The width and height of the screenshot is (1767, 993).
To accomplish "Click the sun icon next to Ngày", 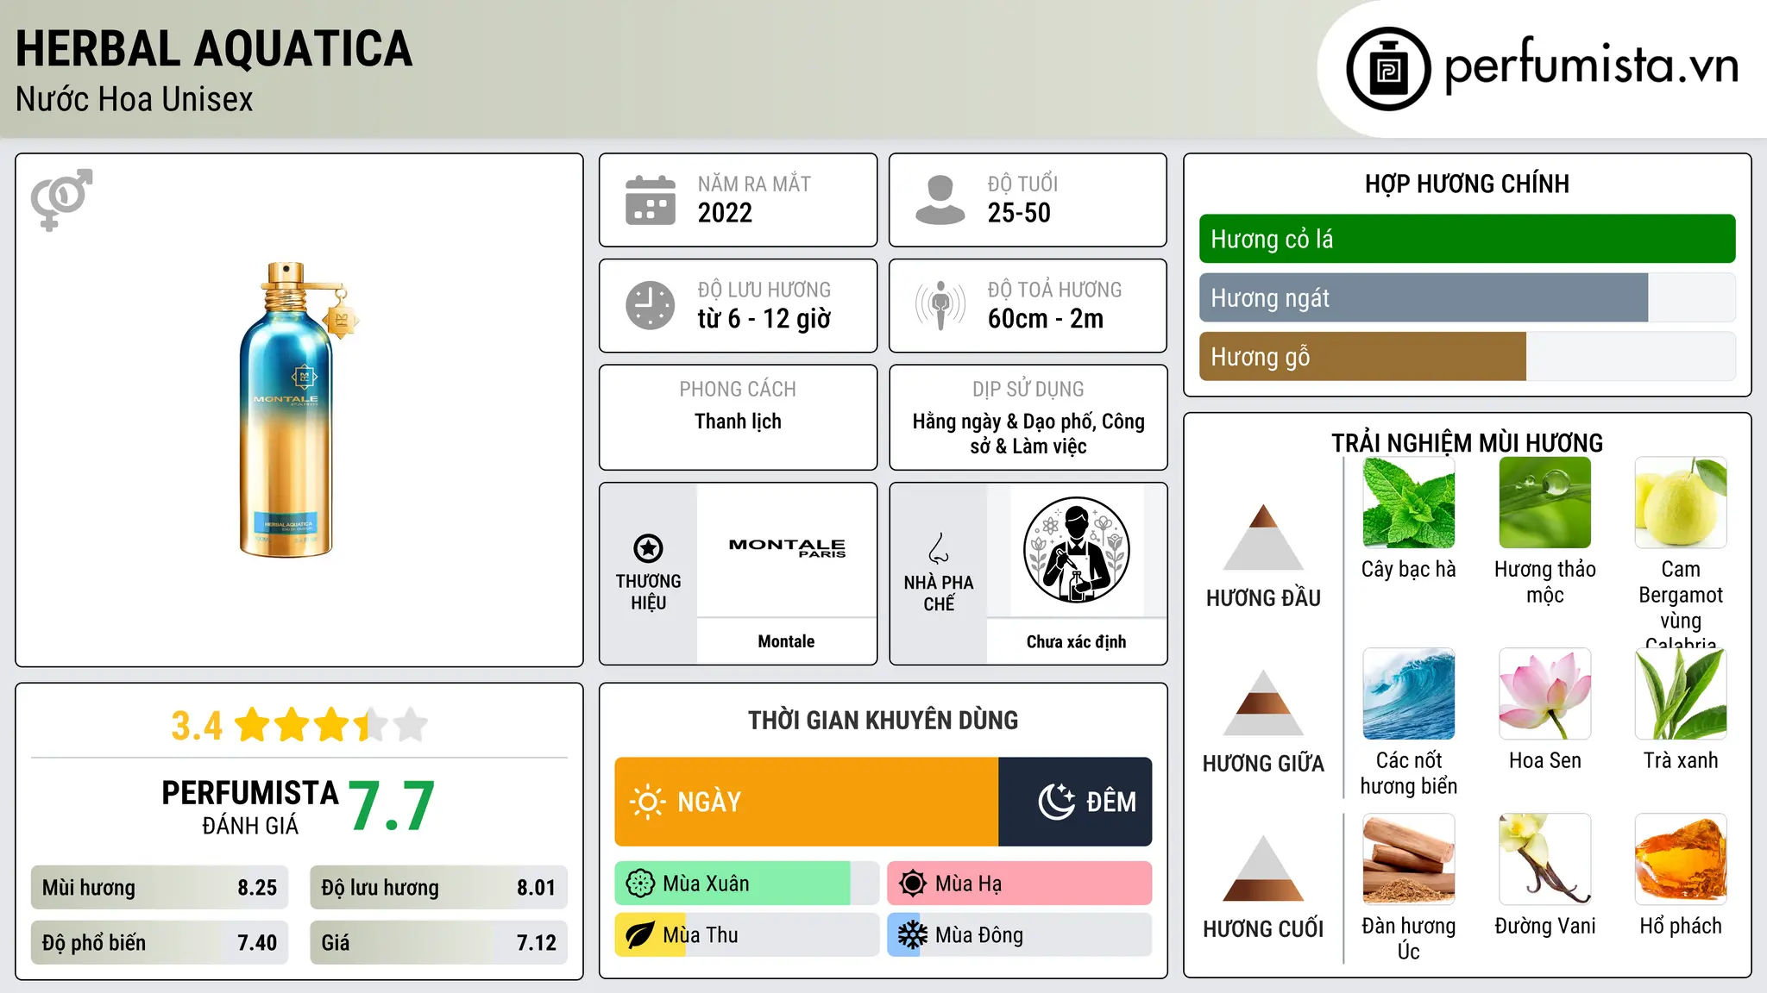I will pyautogui.click(x=647, y=802).
